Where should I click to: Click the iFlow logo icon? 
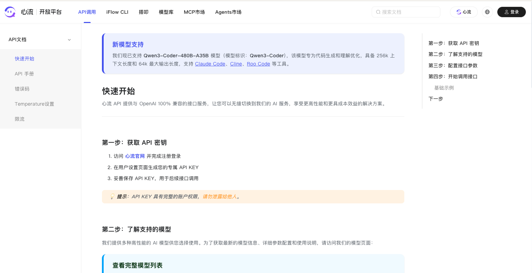point(10,12)
